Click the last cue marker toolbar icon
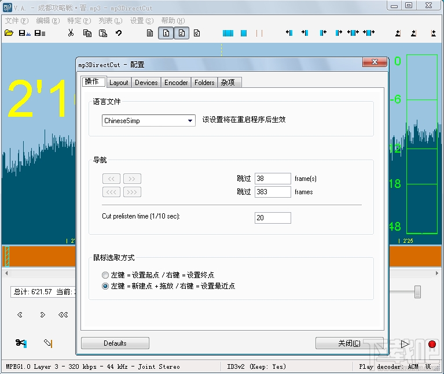 point(433,33)
